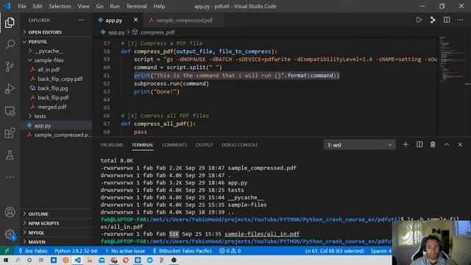Open the Remote Explorer view
The height and width of the screenshot is (265, 471).
10,111
